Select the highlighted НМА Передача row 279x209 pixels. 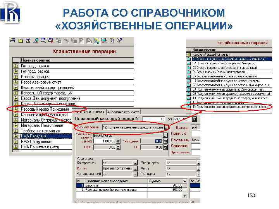46,136
